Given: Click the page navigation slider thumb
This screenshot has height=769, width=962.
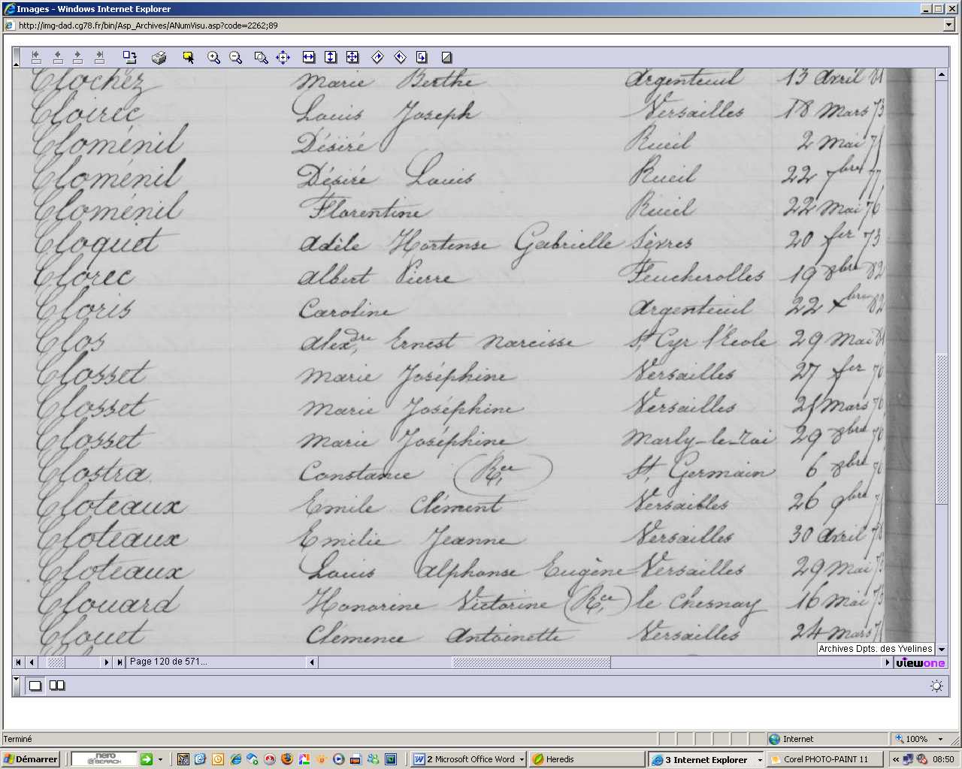Looking at the screenshot, I should (x=56, y=662).
